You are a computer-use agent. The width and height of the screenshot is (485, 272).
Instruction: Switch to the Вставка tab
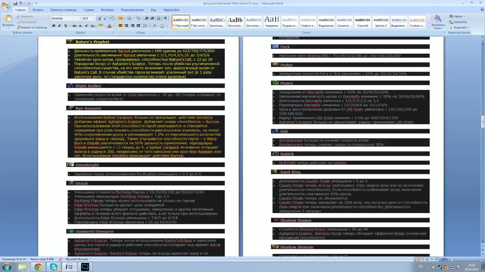38,10
